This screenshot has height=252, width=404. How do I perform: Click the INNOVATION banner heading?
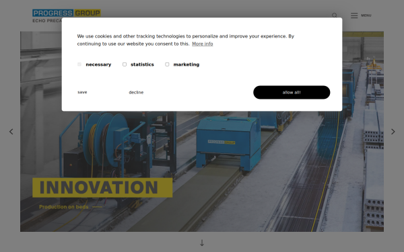[x=102, y=187]
